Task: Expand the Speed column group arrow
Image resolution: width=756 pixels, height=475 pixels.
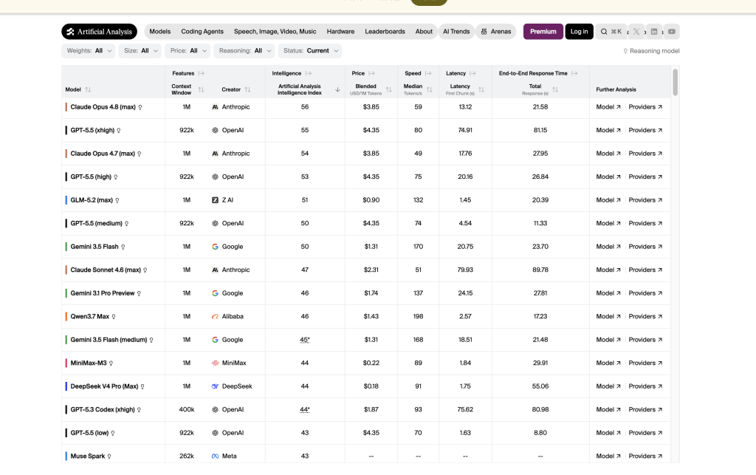Action: 428,74
